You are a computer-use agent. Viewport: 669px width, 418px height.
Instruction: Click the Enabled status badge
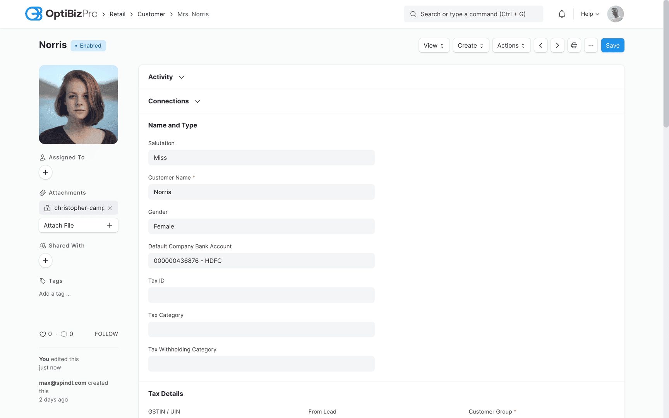[88, 45]
